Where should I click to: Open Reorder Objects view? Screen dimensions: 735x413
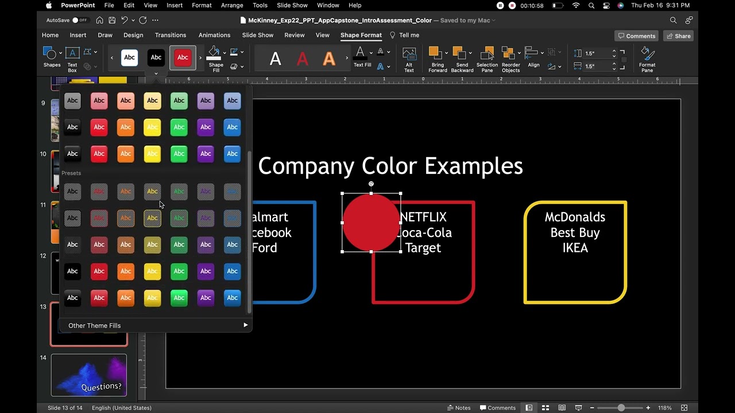coord(510,60)
